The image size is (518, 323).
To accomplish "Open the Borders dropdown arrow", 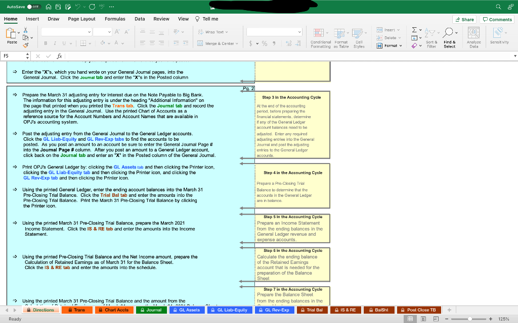I will click(90, 43).
